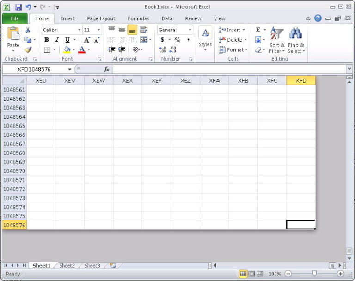
Task: Expand the General number format dropdown
Action: click(190, 30)
